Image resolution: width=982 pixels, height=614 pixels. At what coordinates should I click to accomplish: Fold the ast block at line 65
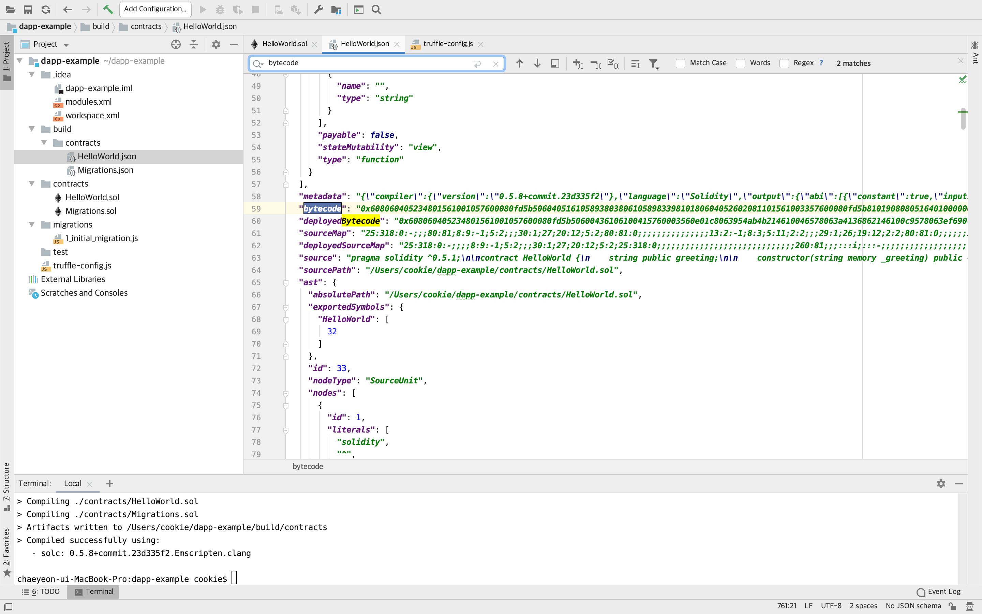pos(286,283)
